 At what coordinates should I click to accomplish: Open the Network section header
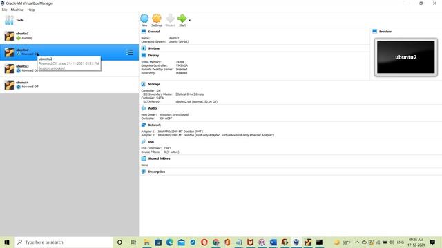pos(155,125)
